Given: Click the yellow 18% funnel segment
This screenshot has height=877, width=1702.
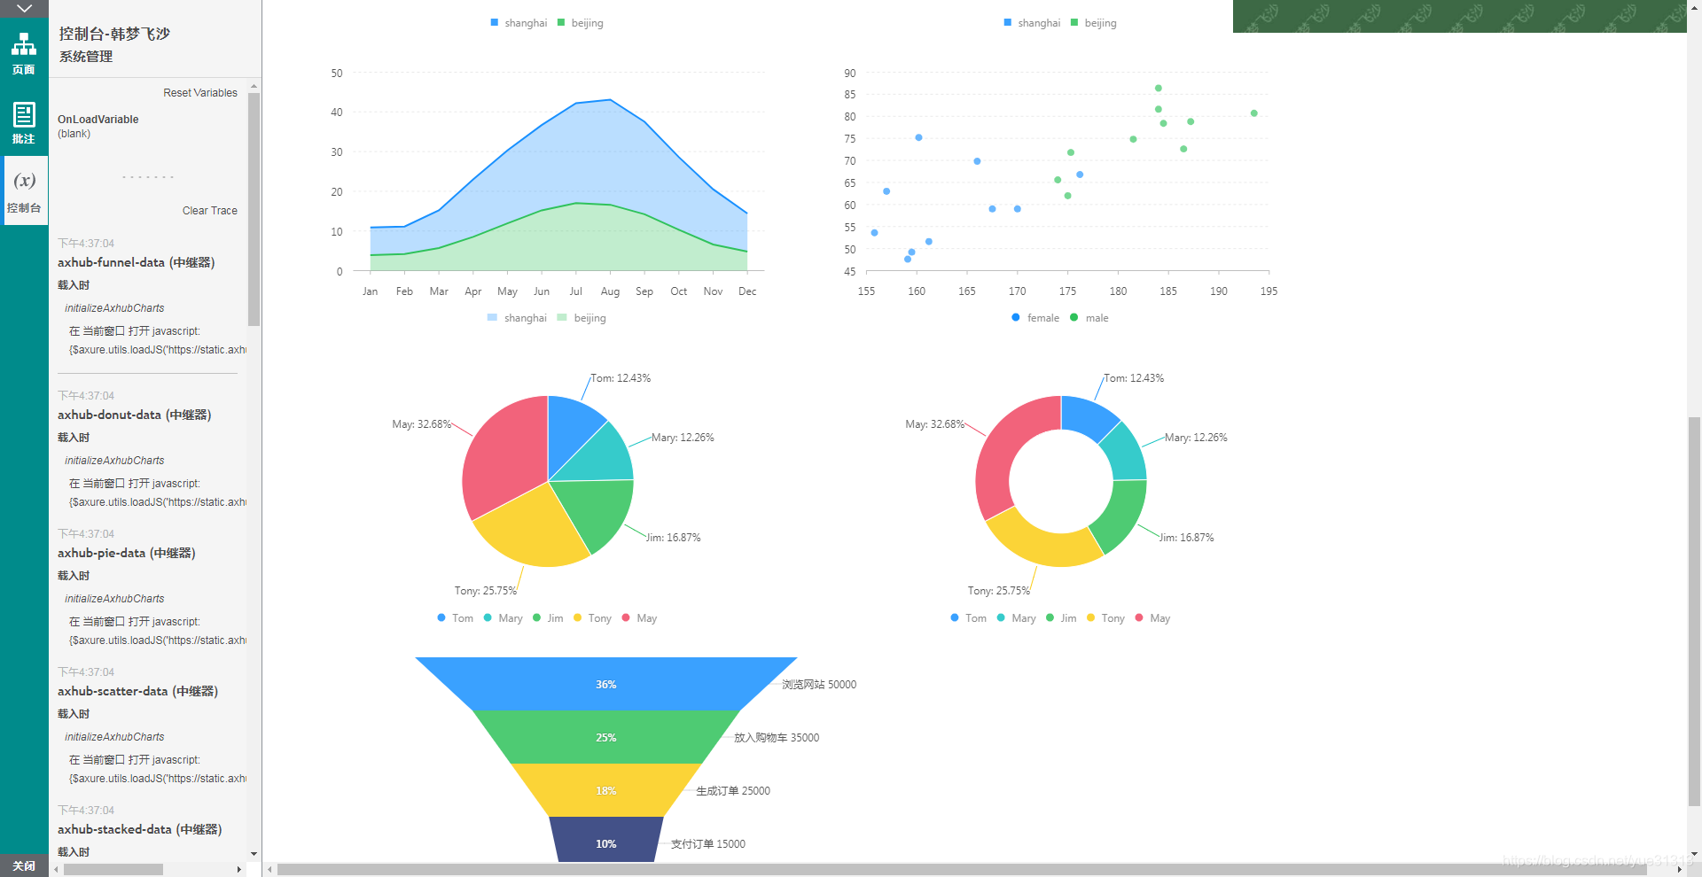Looking at the screenshot, I should pos(606,790).
